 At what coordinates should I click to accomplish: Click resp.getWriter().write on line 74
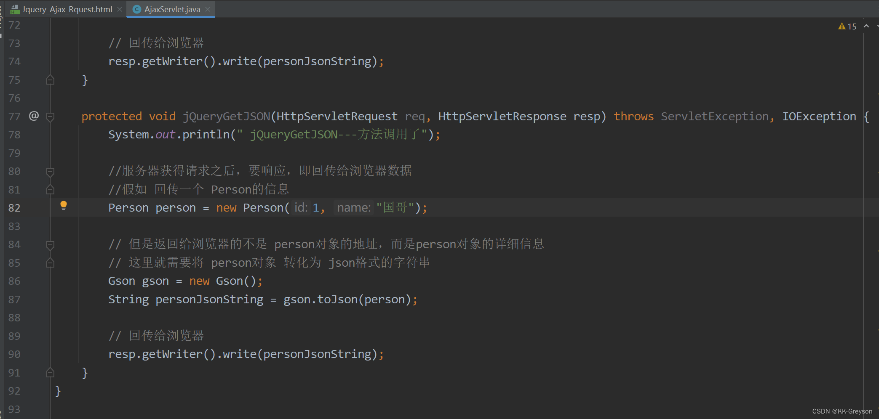point(182,61)
